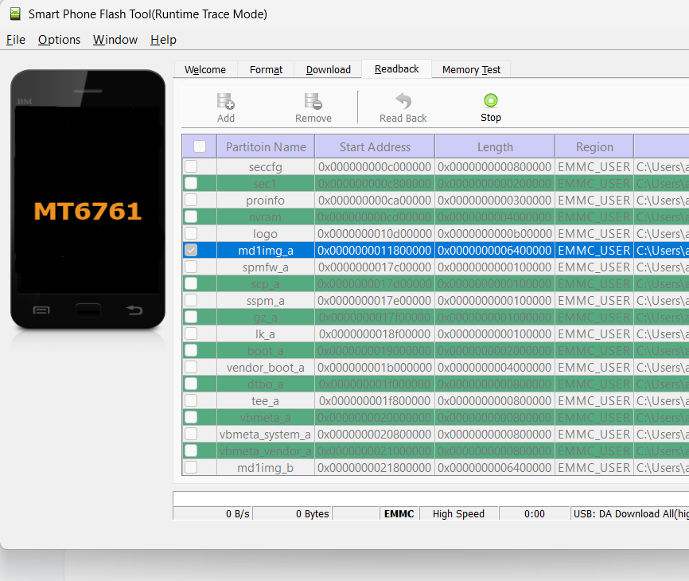Image resolution: width=689 pixels, height=581 pixels.
Task: Click the green Stop icon
Action: [491, 100]
